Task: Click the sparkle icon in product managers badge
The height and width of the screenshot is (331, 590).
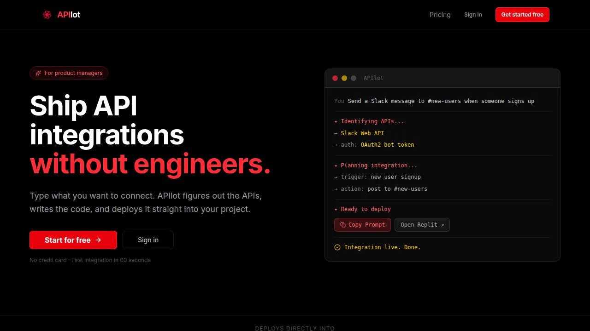Action: [38, 73]
